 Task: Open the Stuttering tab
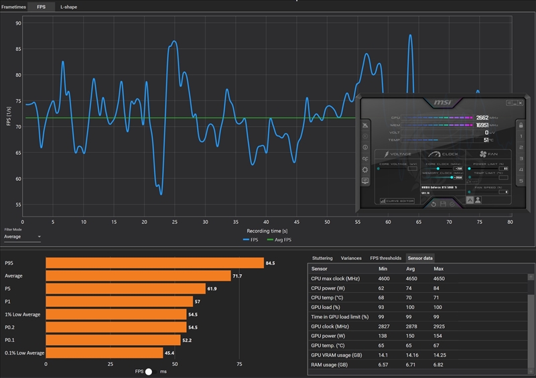click(x=322, y=258)
